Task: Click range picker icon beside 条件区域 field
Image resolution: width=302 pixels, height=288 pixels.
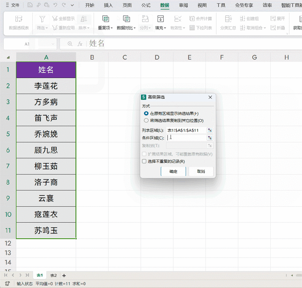Action: point(210,138)
